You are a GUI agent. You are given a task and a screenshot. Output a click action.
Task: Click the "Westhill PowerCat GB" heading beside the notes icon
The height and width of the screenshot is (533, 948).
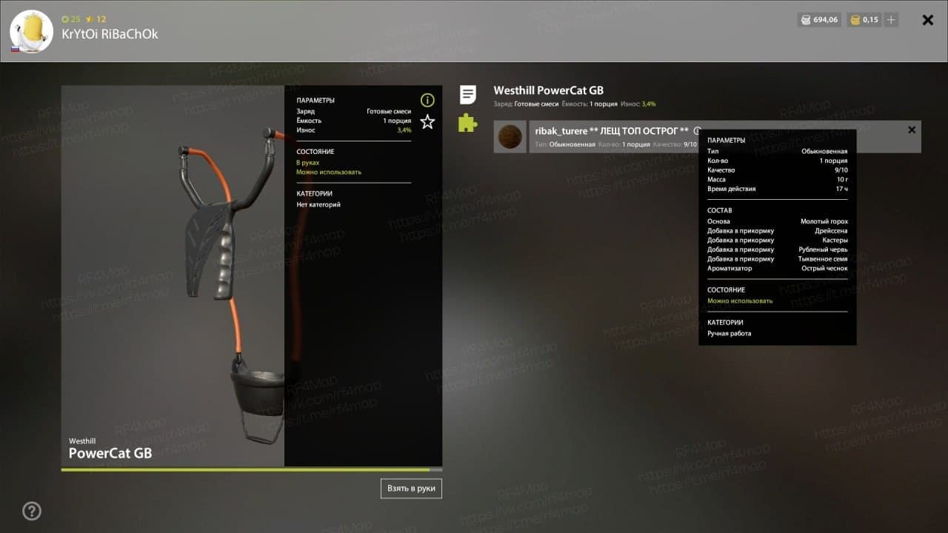549,91
